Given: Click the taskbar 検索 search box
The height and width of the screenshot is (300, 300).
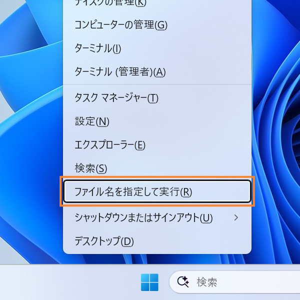Looking at the screenshot, I should click(x=235, y=282).
